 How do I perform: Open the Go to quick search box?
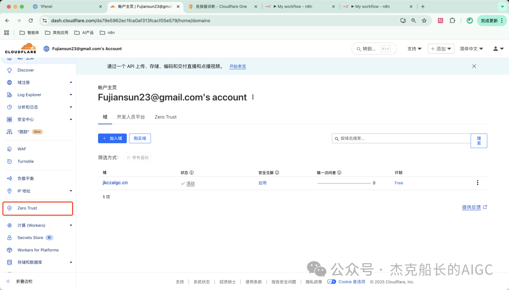click(374, 49)
